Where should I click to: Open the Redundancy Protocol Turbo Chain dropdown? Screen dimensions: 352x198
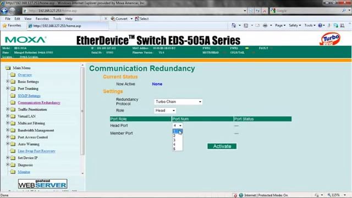(x=178, y=102)
